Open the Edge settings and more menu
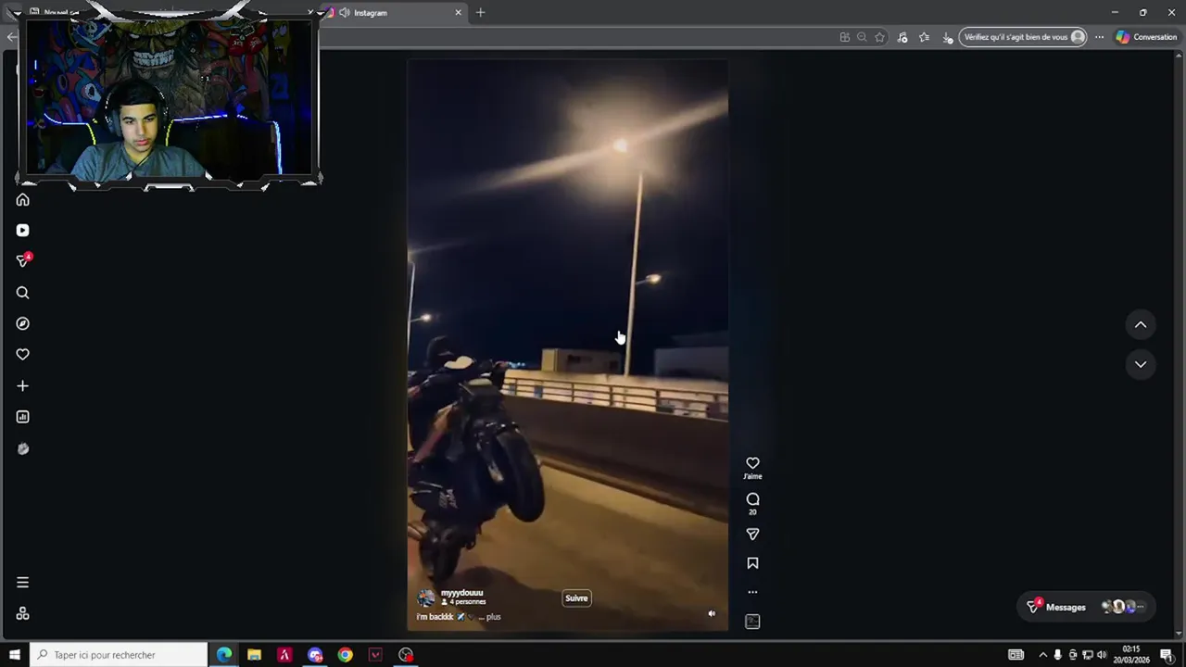The width and height of the screenshot is (1186, 667). point(1099,37)
